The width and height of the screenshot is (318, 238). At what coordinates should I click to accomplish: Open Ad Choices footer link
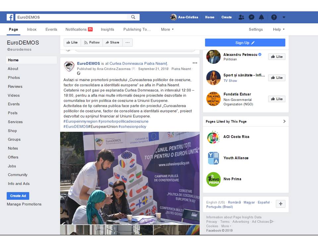click(262, 221)
